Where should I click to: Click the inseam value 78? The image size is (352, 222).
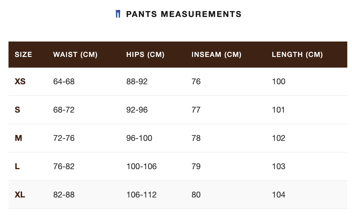[x=196, y=138]
